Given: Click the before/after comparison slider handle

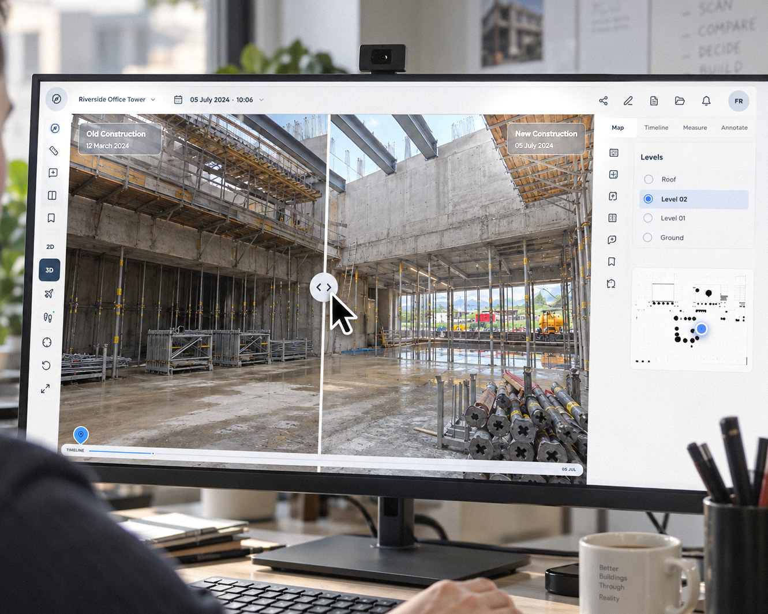Looking at the screenshot, I should pos(324,287).
